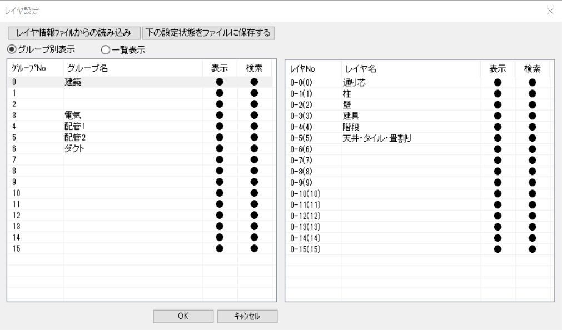This screenshot has width=562, height=330.
Task: Click グループ名 column header
Action: coord(133,68)
